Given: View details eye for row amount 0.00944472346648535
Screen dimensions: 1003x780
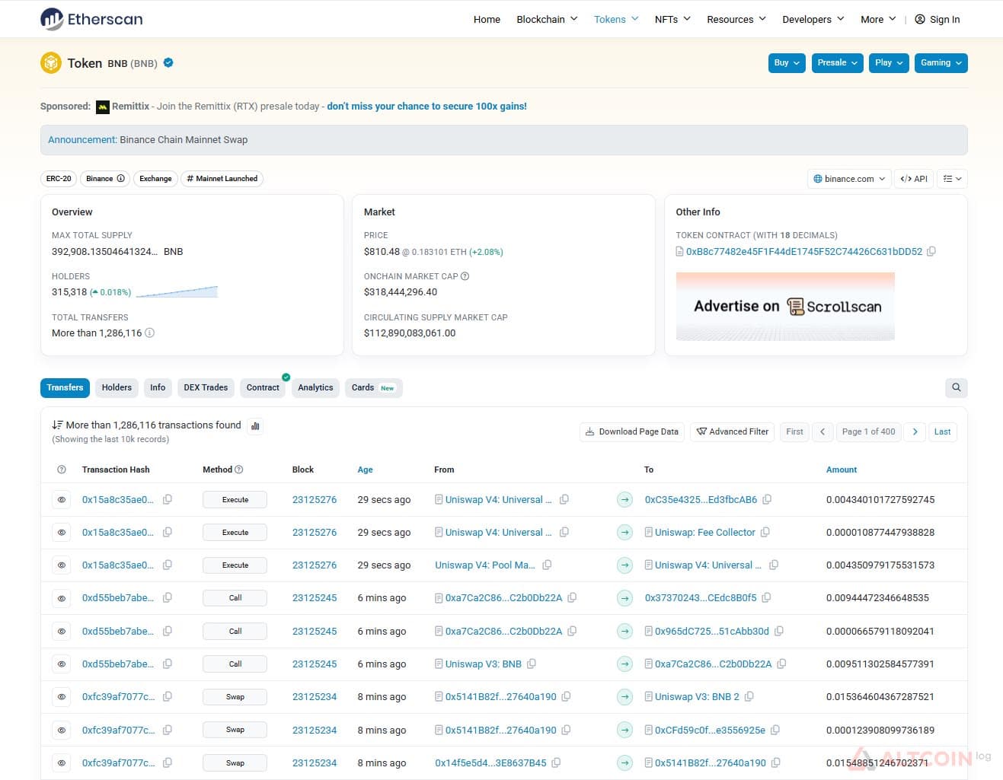Looking at the screenshot, I should pos(62,598).
